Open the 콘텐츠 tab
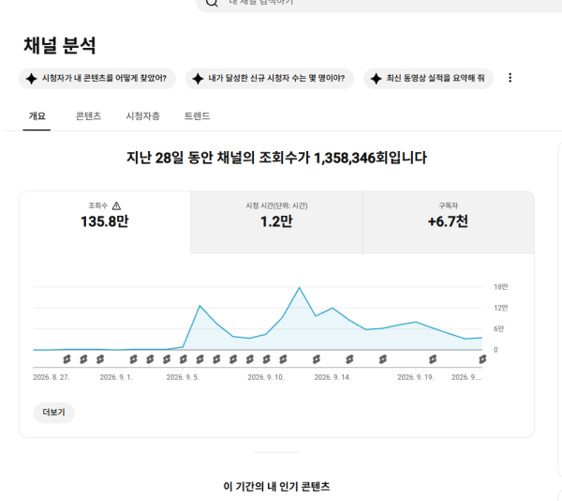Screen dimensions: 562x501 pyautogui.click(x=89, y=116)
